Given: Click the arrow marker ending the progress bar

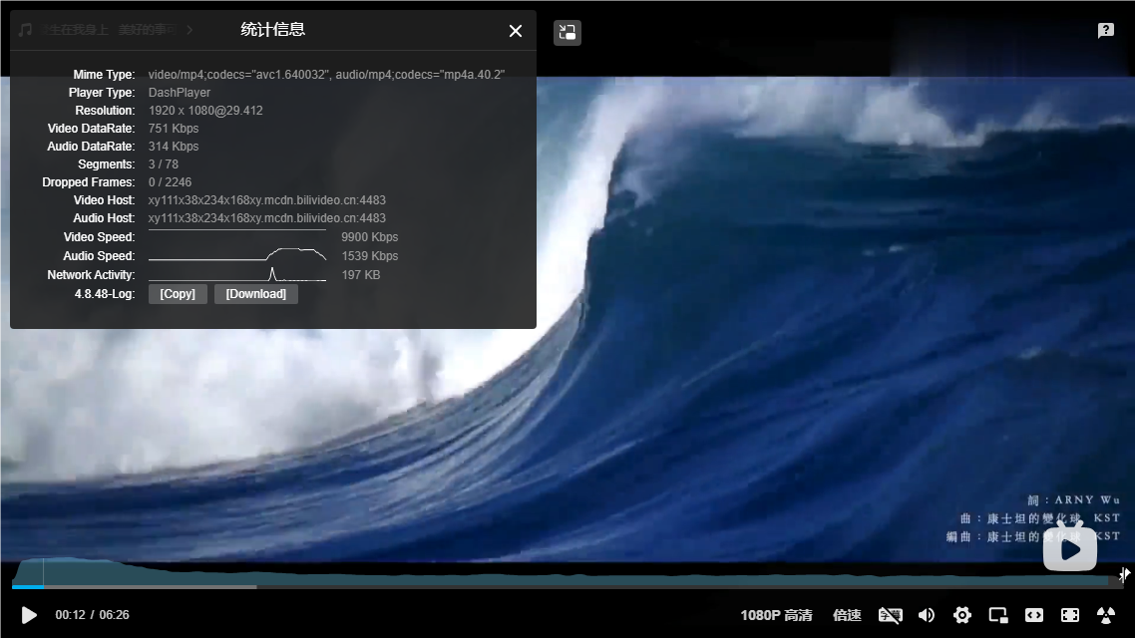Looking at the screenshot, I should pos(1124,574).
